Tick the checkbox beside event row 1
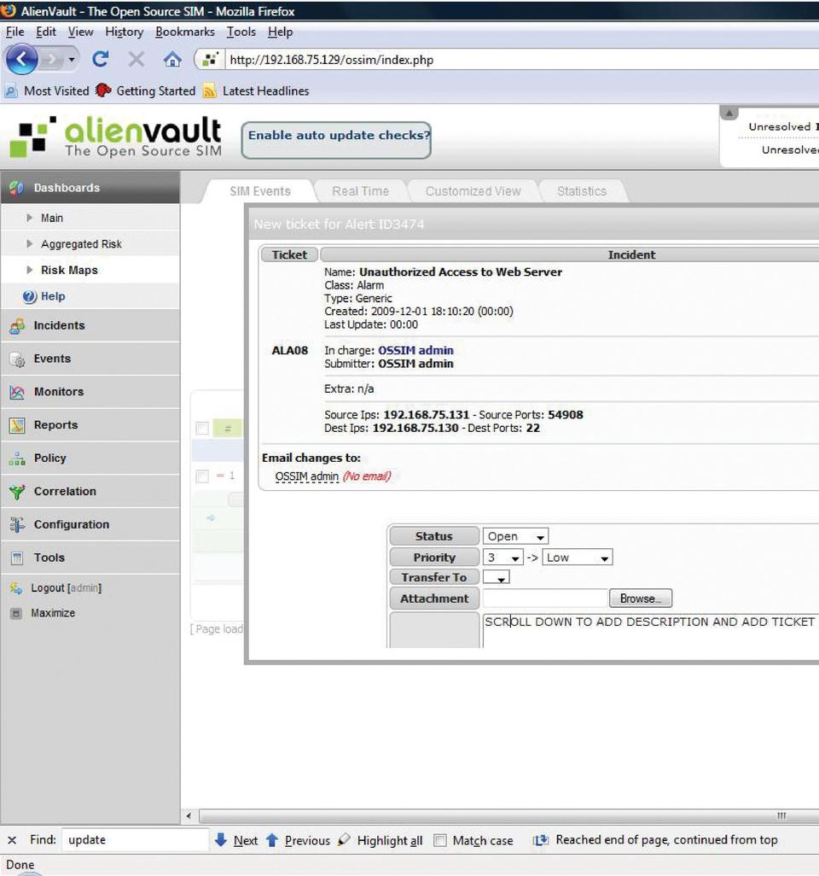Viewport: 819px width, 876px height. pos(202,476)
